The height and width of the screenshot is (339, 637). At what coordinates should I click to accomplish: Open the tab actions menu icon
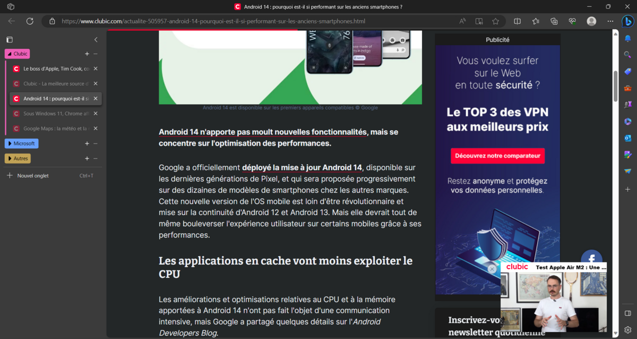coord(10,39)
